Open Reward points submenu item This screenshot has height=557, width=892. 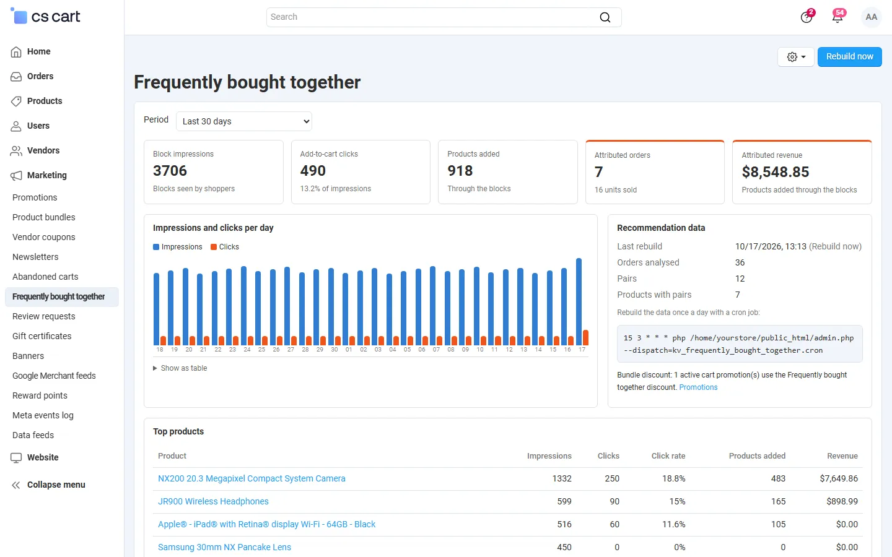coord(40,395)
